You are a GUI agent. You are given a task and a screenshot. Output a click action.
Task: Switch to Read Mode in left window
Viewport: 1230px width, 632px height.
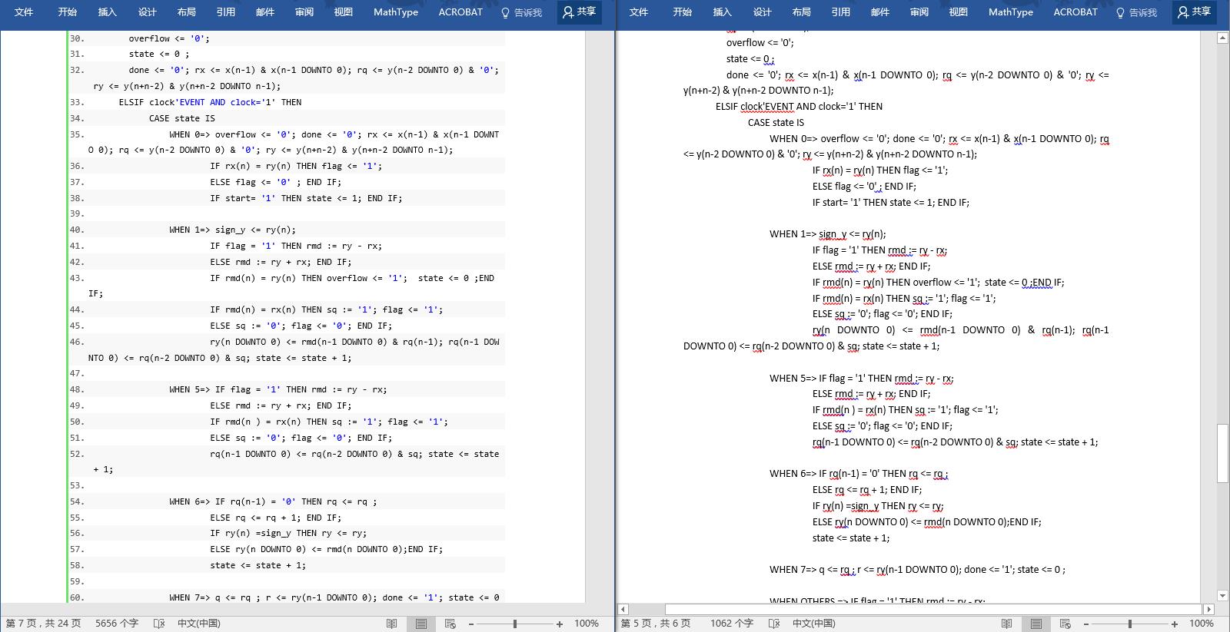(392, 624)
